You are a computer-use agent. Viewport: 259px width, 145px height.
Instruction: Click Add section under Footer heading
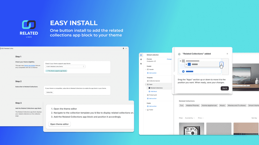tap(152, 106)
